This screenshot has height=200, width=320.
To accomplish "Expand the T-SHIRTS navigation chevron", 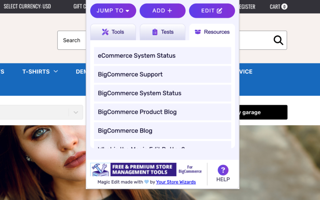I will pos(56,71).
